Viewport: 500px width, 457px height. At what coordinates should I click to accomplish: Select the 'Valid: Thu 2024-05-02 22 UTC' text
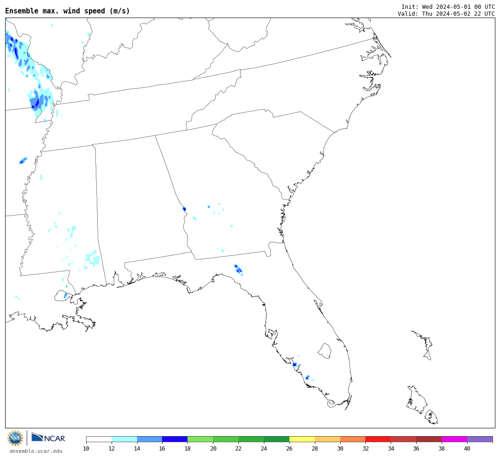click(x=446, y=14)
